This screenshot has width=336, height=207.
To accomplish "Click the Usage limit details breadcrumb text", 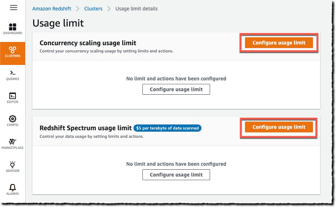I will (x=136, y=8).
